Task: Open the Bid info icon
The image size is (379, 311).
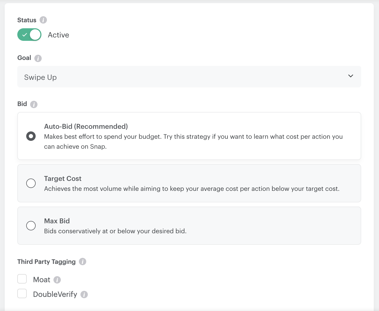Action: [x=34, y=104]
